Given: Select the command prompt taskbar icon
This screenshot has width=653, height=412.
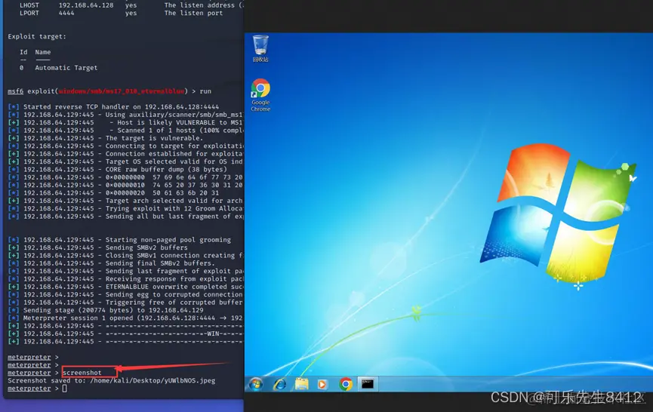Looking at the screenshot, I should (x=368, y=383).
